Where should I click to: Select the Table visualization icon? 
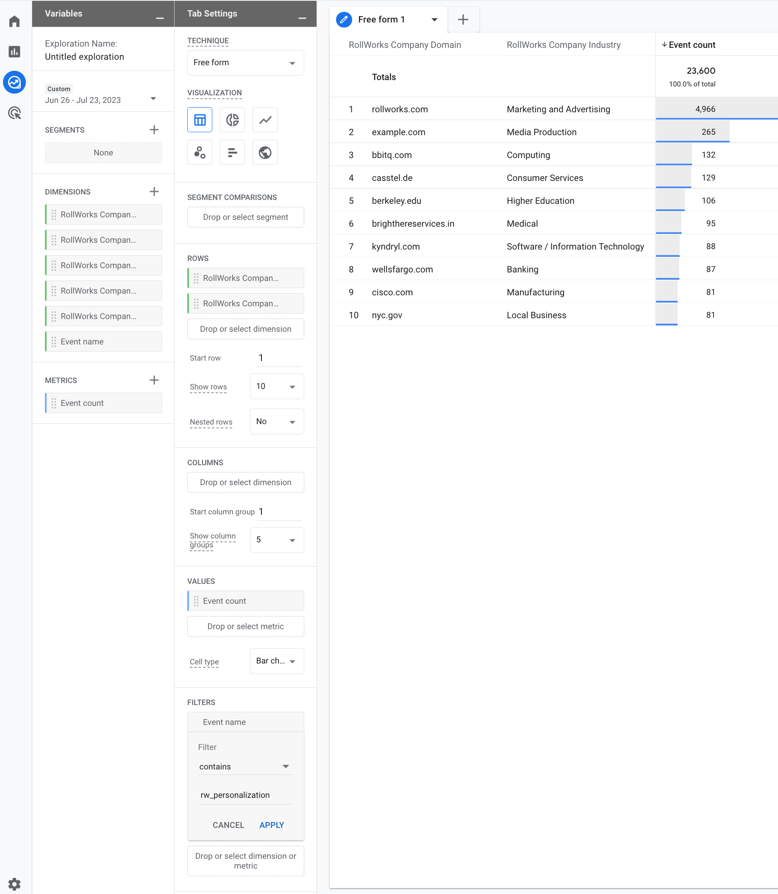(x=200, y=120)
